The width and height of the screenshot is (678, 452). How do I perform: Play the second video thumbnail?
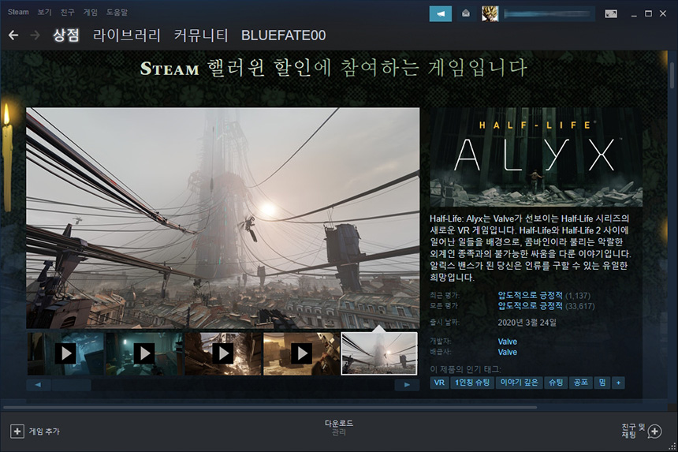pos(144,353)
